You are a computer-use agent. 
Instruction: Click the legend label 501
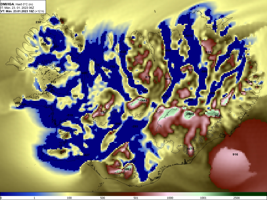click(136, 198)
